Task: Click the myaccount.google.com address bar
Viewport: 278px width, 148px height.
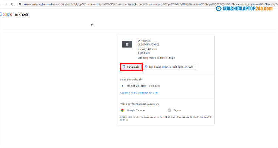Action: click(111, 4)
